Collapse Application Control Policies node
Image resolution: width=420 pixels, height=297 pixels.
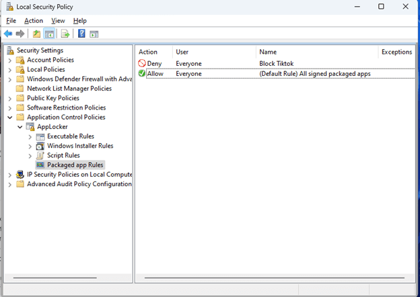(10, 117)
